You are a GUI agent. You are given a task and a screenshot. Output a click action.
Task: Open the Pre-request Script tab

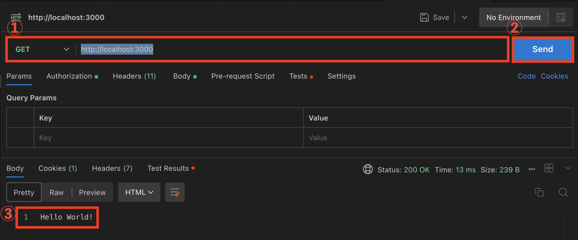pos(243,76)
